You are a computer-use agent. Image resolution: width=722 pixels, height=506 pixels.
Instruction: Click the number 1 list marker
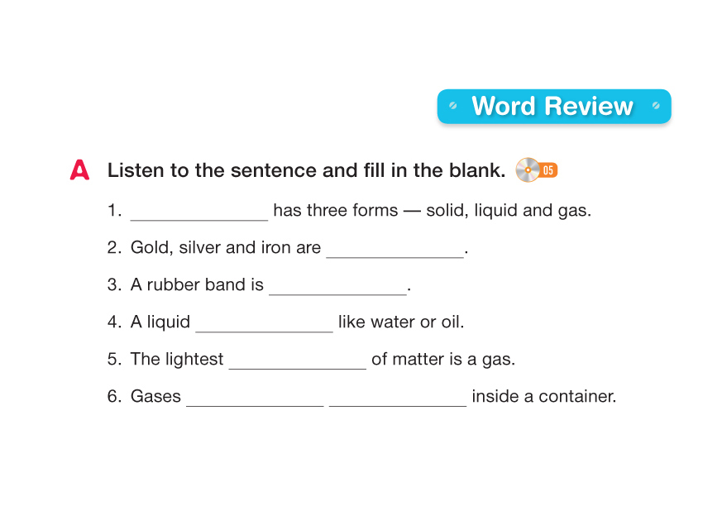(114, 211)
